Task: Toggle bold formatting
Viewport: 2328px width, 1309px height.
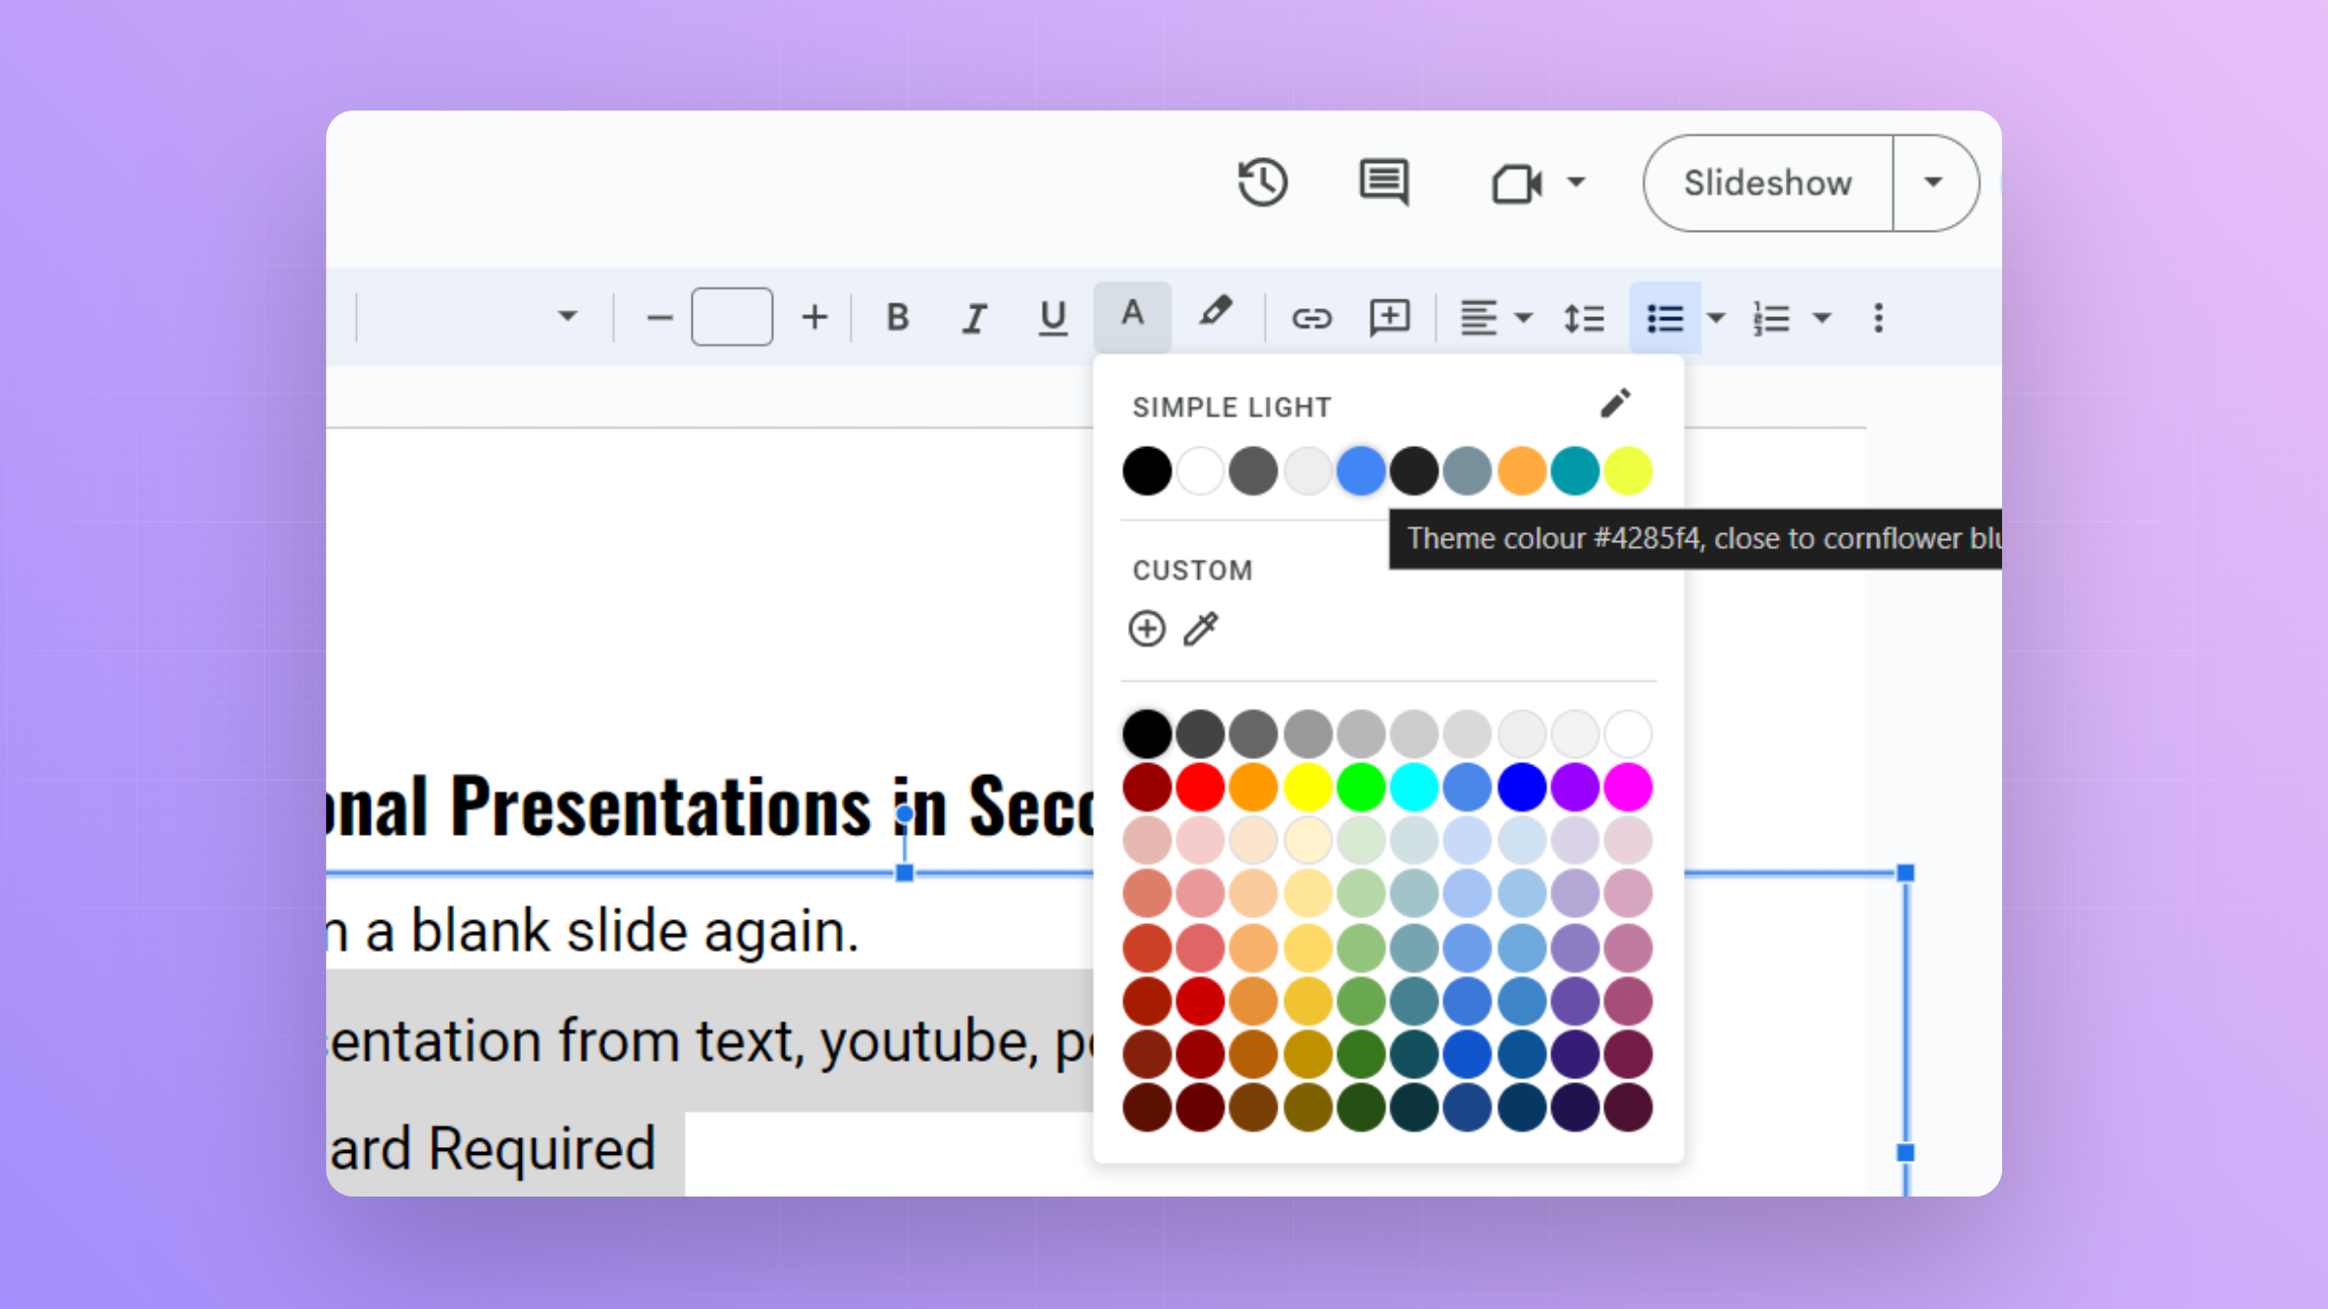Action: pos(898,317)
